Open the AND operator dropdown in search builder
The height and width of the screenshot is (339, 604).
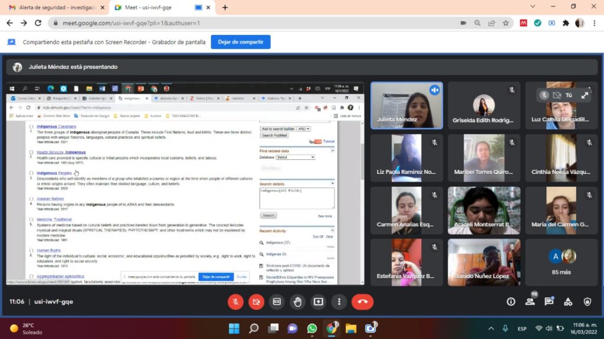pos(303,129)
